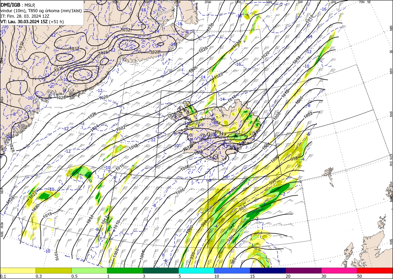393x279 pixels.
Task: Click the '994' isobar label
Action: click(242, 208)
